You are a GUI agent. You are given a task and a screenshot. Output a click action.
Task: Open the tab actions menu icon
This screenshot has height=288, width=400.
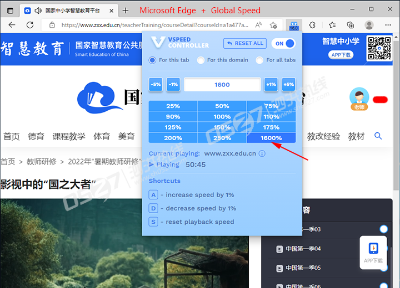point(10,11)
